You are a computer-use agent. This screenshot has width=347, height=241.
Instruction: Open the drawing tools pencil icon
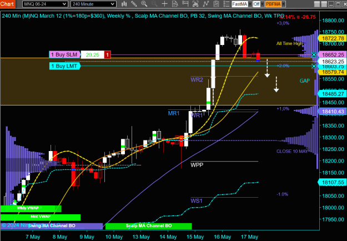click(134, 4)
